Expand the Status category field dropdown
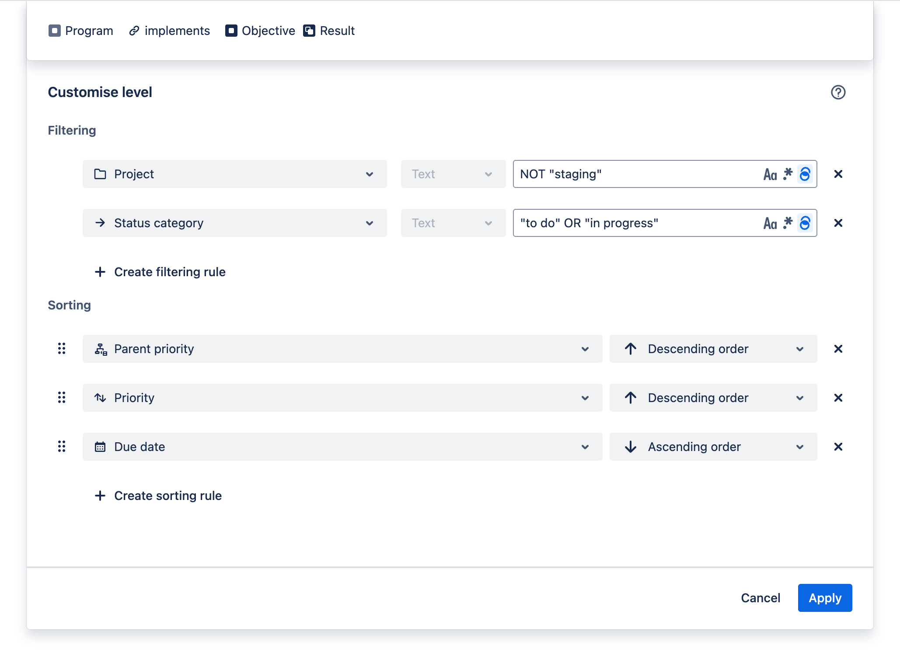 pos(234,223)
